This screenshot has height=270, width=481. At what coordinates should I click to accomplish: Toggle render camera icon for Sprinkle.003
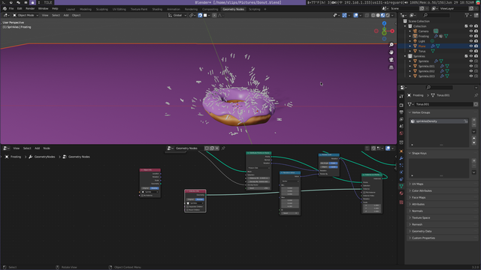coord(476,76)
